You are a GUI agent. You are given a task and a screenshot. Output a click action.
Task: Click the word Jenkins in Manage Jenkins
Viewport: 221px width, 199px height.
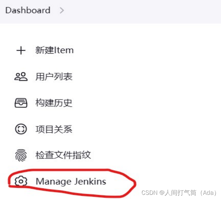90,181
